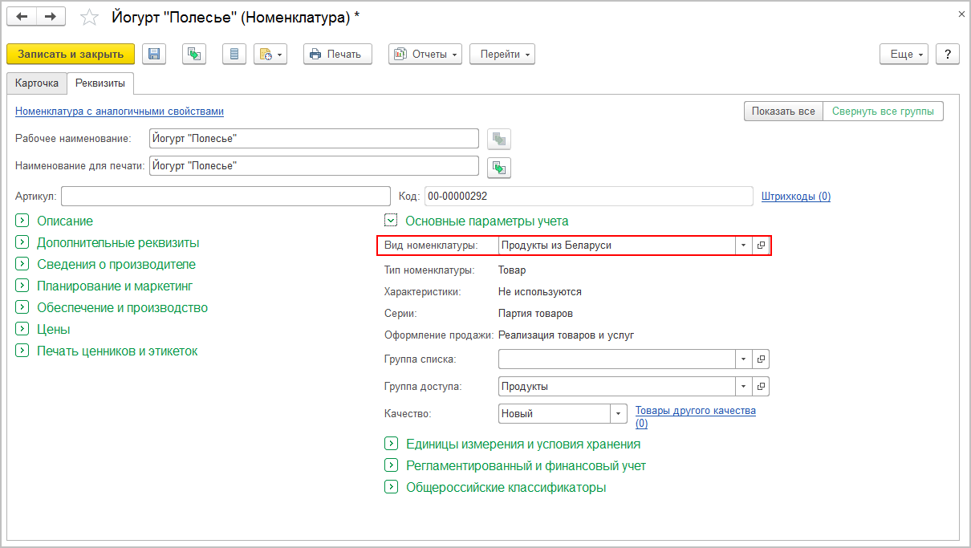This screenshot has height=548, width=971.
Task: Click the help question mark icon
Action: pyautogui.click(x=948, y=54)
